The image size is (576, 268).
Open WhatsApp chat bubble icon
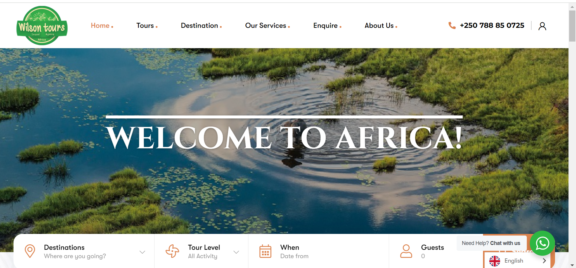coord(542,243)
